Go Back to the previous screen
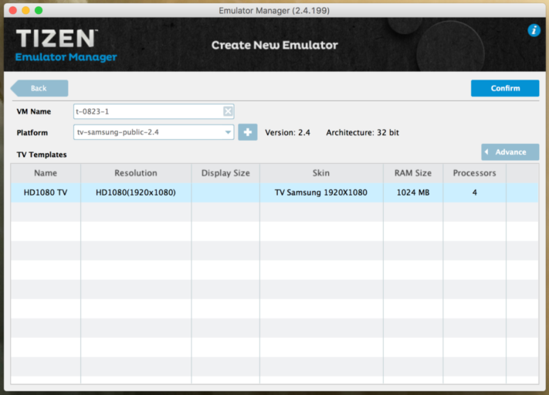549x395 pixels. pyautogui.click(x=39, y=88)
